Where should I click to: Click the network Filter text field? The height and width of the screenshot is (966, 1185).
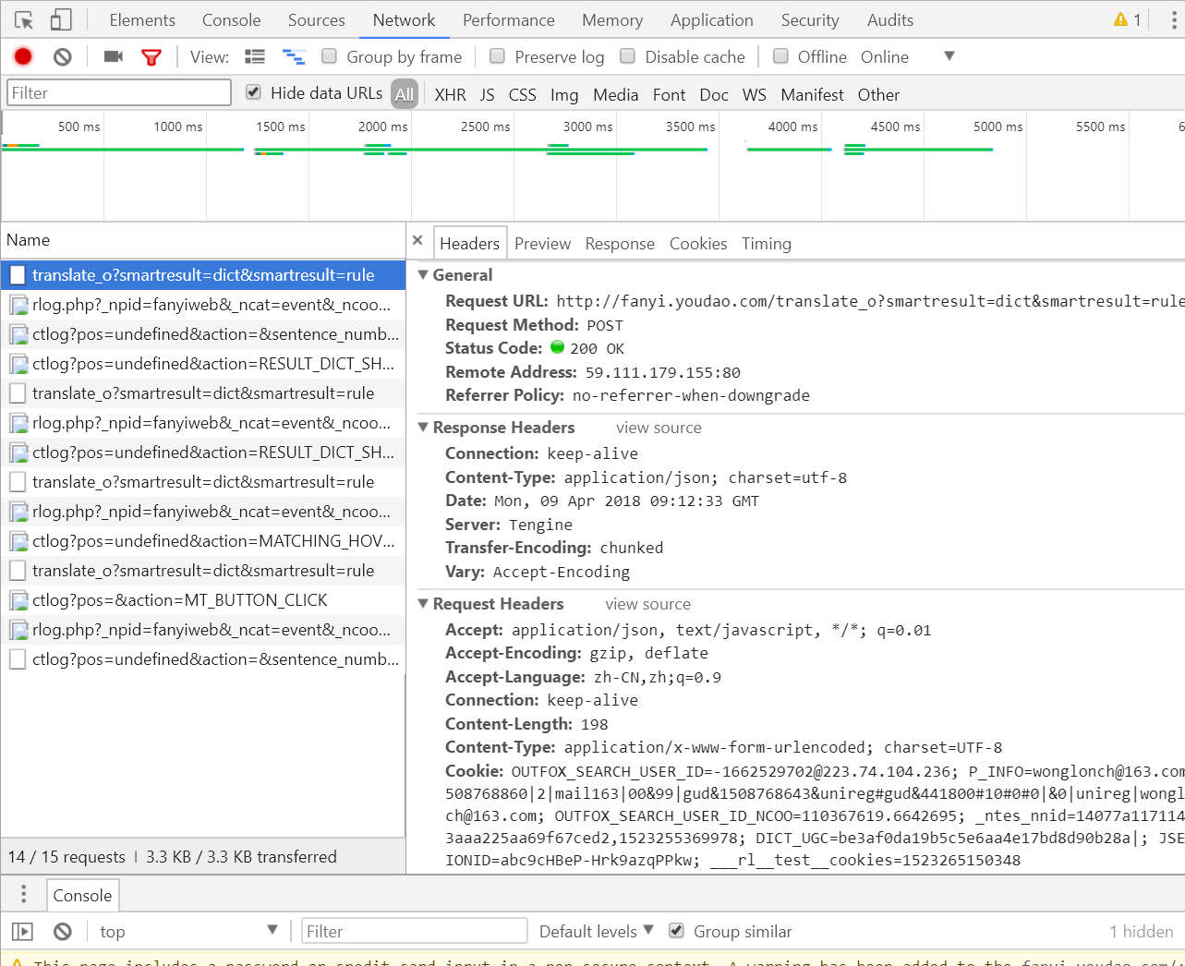119,92
